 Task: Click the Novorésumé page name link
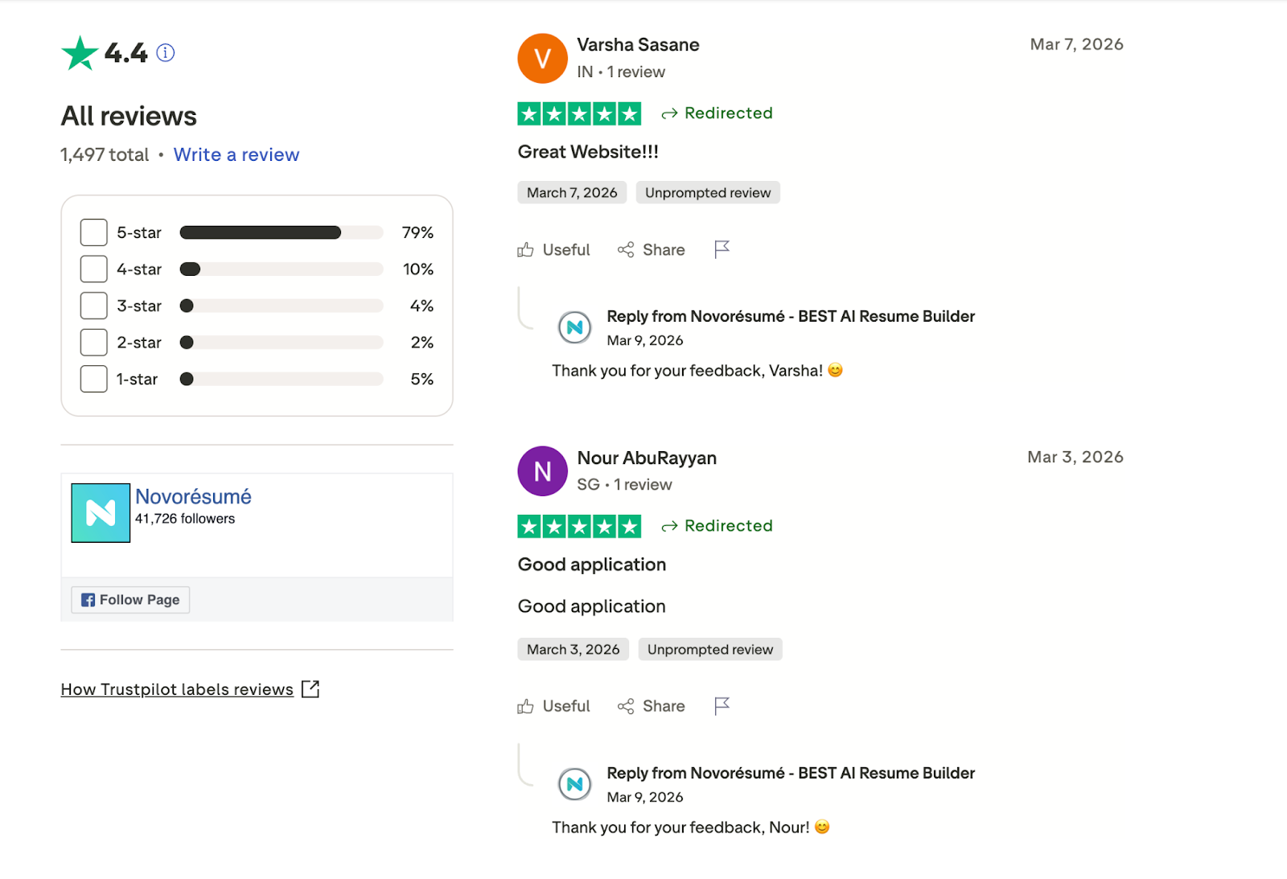[193, 496]
